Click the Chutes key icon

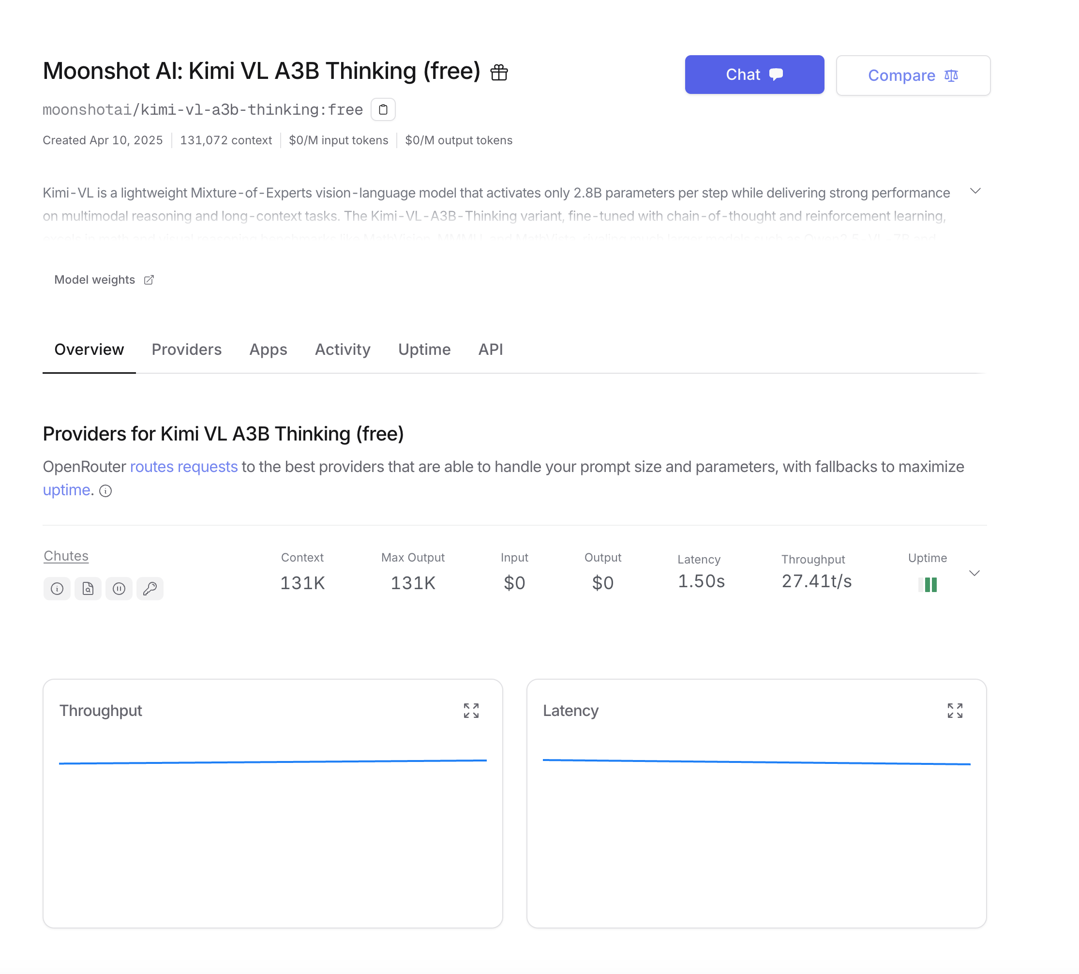click(x=150, y=589)
